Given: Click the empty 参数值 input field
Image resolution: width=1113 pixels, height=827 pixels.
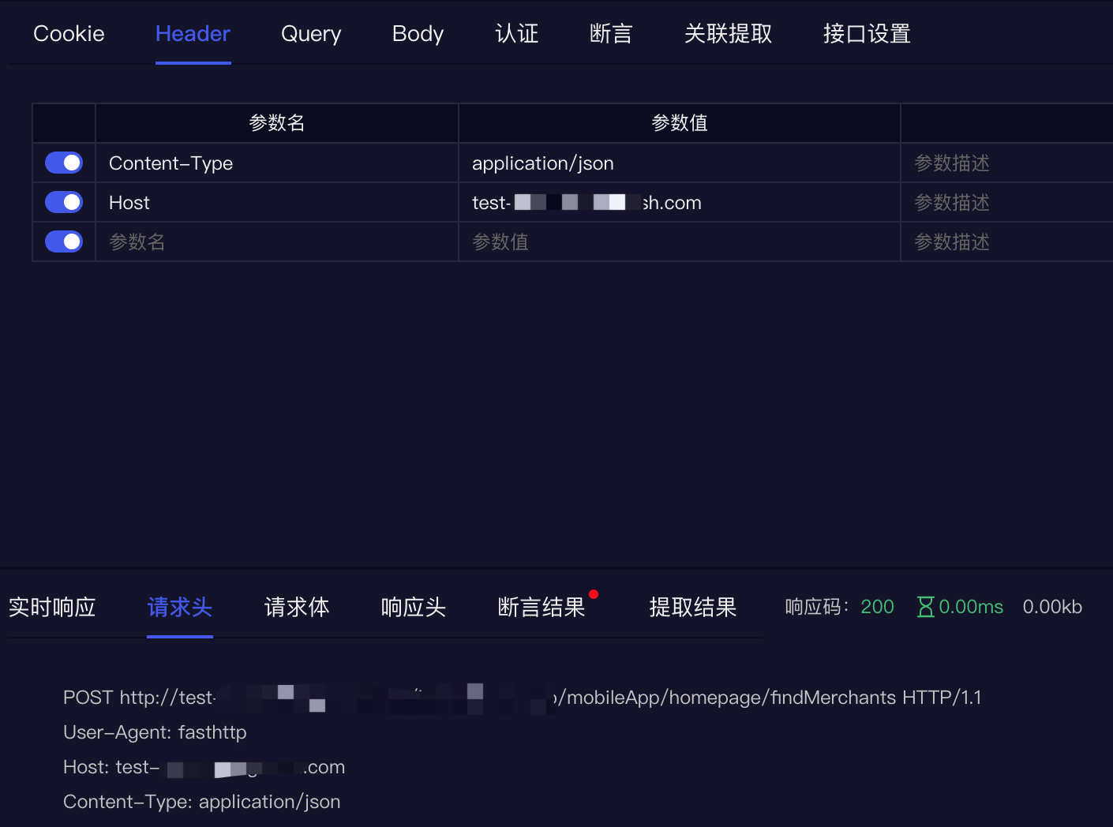Looking at the screenshot, I should pyautogui.click(x=679, y=241).
